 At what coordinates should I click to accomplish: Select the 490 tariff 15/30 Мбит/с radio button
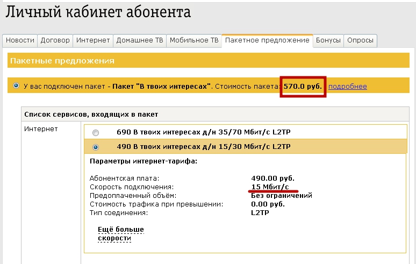point(96,147)
